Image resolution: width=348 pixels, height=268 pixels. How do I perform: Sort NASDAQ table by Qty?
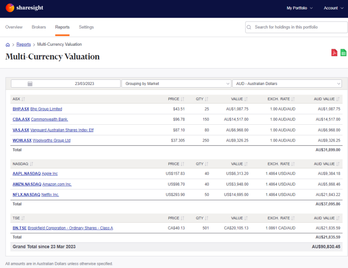pyautogui.click(x=207, y=164)
